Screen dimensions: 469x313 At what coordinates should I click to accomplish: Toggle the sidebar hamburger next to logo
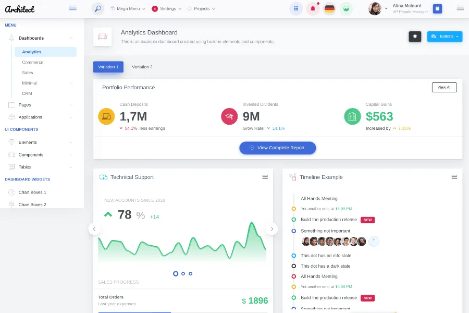72,8
